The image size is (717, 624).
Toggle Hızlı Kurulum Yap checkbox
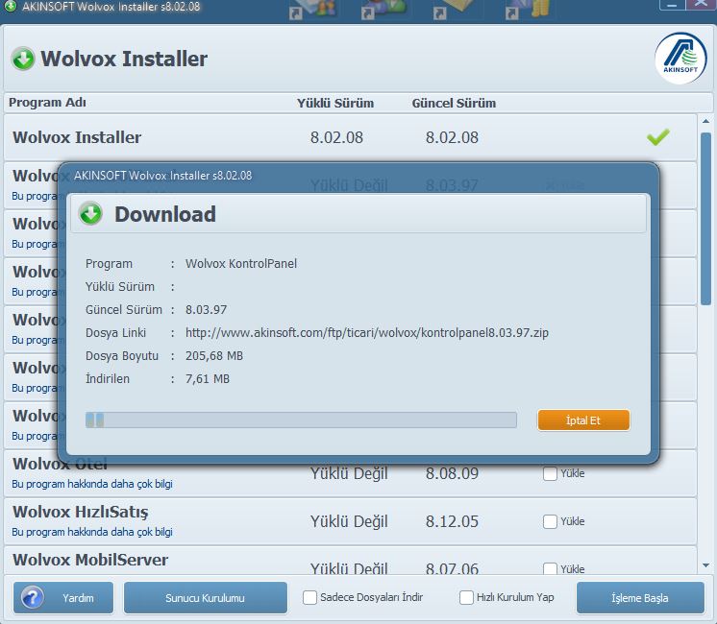466,597
